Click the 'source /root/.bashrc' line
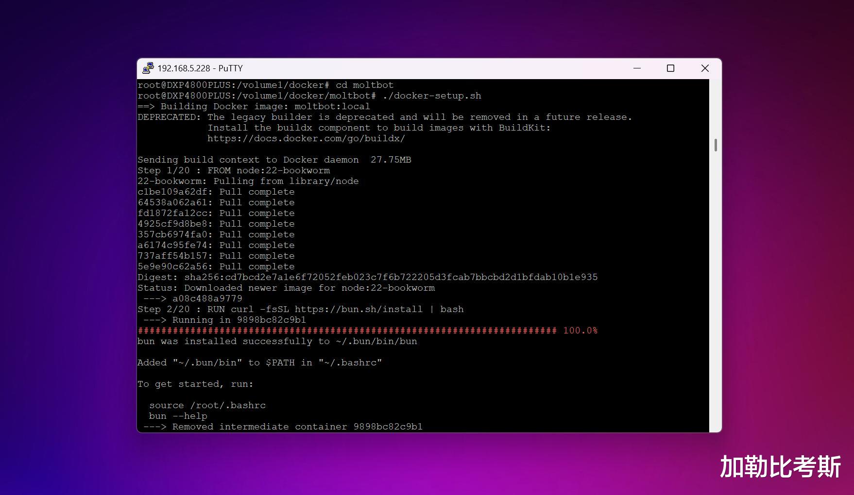 pos(207,405)
